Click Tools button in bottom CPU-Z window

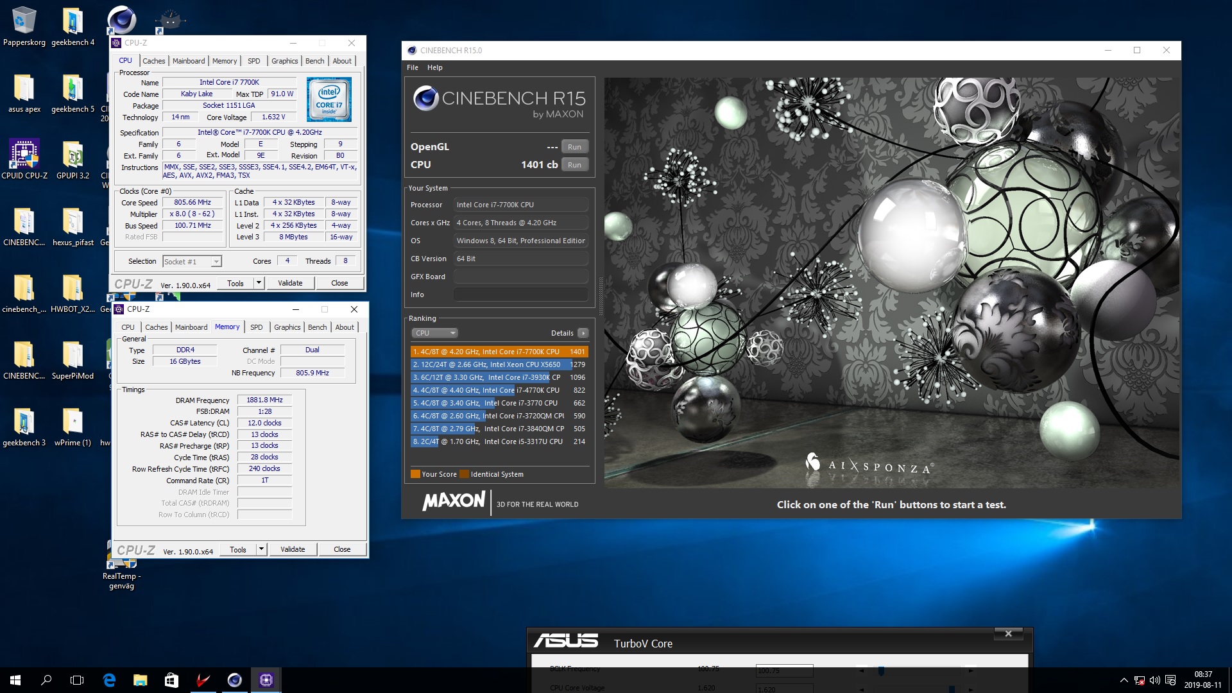coord(238,549)
